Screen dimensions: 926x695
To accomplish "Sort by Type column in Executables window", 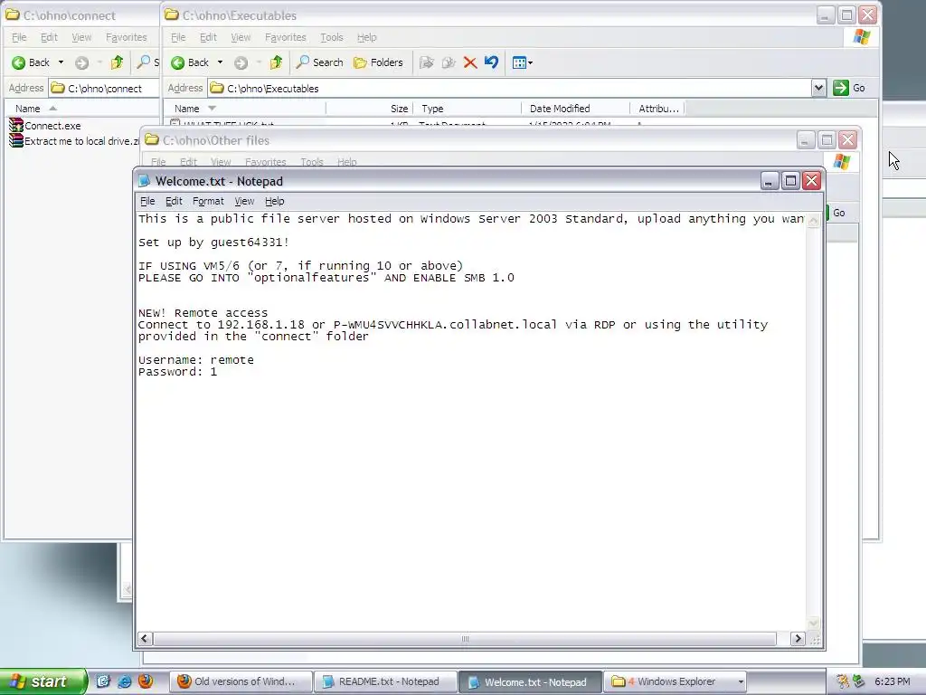I will [468, 109].
